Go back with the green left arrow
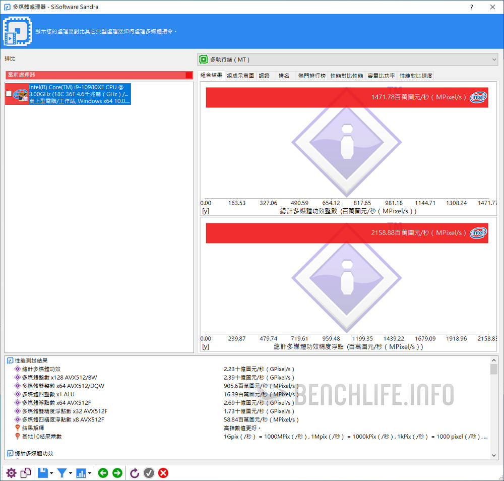504x481 pixels. 103,473
